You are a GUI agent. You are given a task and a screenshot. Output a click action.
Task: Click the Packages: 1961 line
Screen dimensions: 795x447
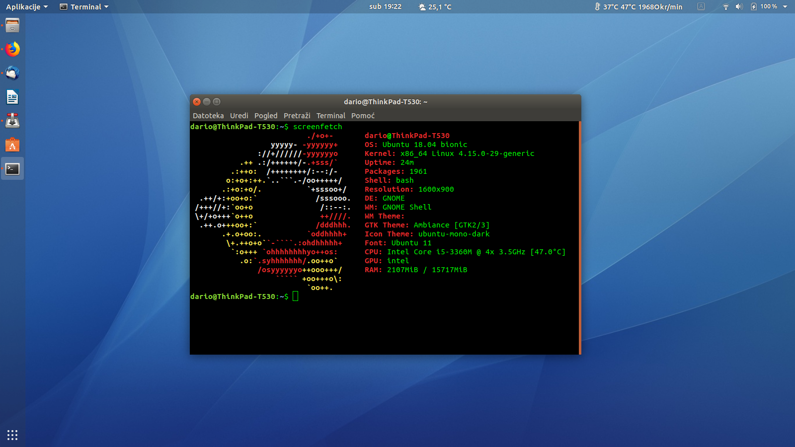(x=396, y=171)
